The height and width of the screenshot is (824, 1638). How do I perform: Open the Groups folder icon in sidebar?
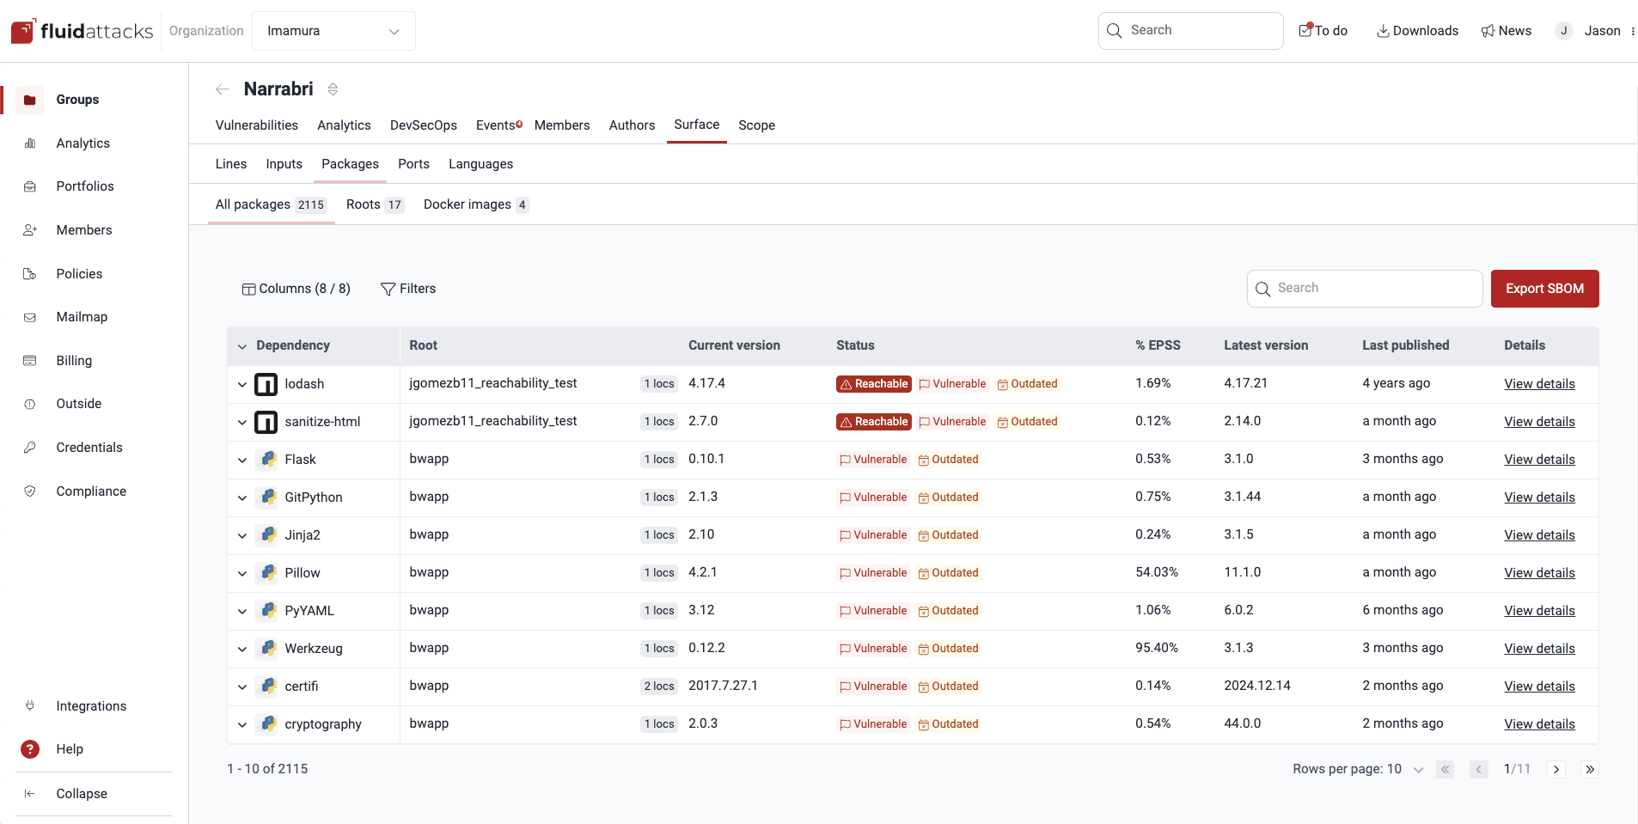[29, 100]
